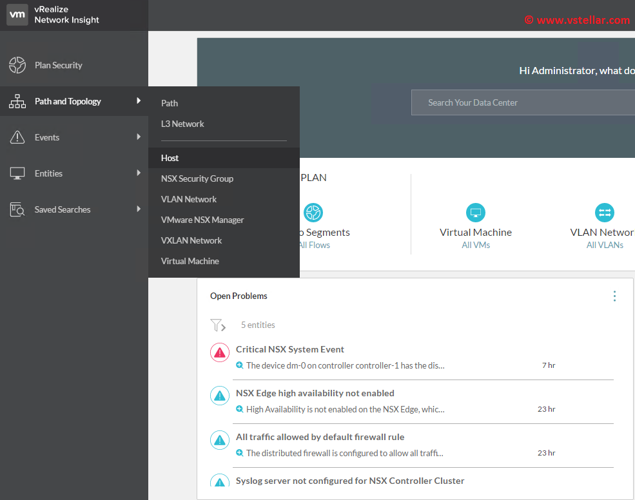Viewport: 635px width, 500px height.
Task: Click the Plan Security sidebar icon
Action: click(17, 65)
